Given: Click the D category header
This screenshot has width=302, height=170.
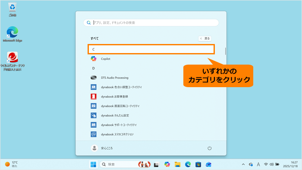Looking at the screenshot, I should (x=94, y=68).
